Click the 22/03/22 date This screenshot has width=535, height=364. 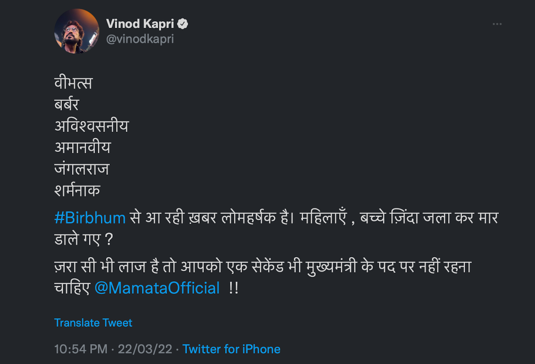point(145,349)
